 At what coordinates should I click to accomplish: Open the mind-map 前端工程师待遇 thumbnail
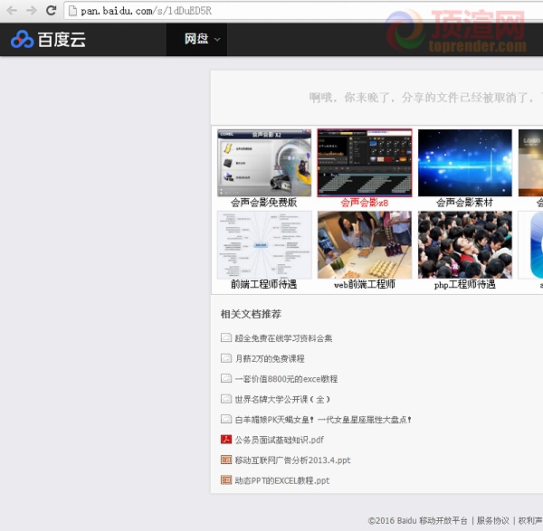(x=264, y=245)
